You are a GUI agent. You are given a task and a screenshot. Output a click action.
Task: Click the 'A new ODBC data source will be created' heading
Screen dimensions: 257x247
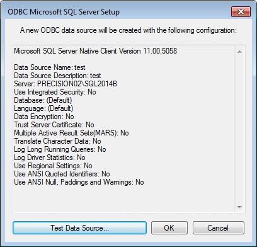[x=128, y=30]
